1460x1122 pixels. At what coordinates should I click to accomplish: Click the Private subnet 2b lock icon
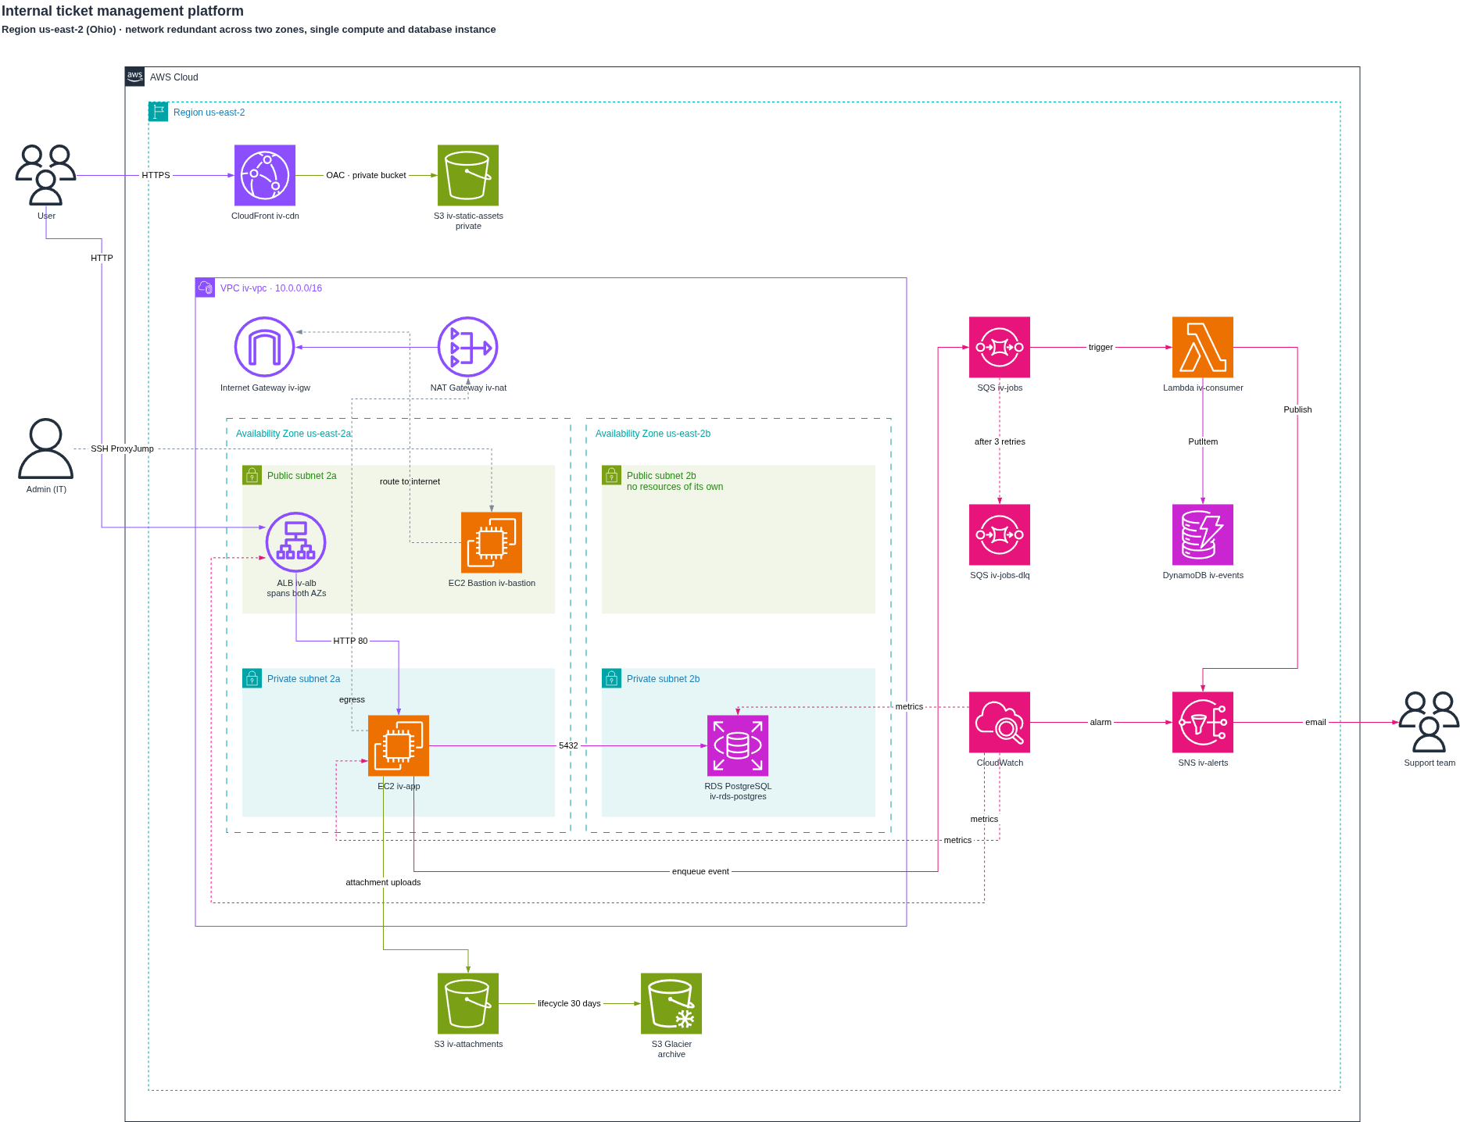(612, 678)
